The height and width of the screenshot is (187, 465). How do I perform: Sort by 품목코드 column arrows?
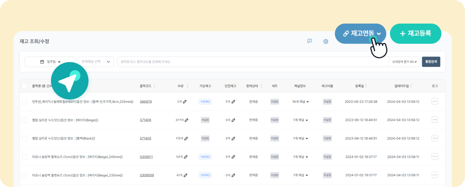(x=154, y=86)
